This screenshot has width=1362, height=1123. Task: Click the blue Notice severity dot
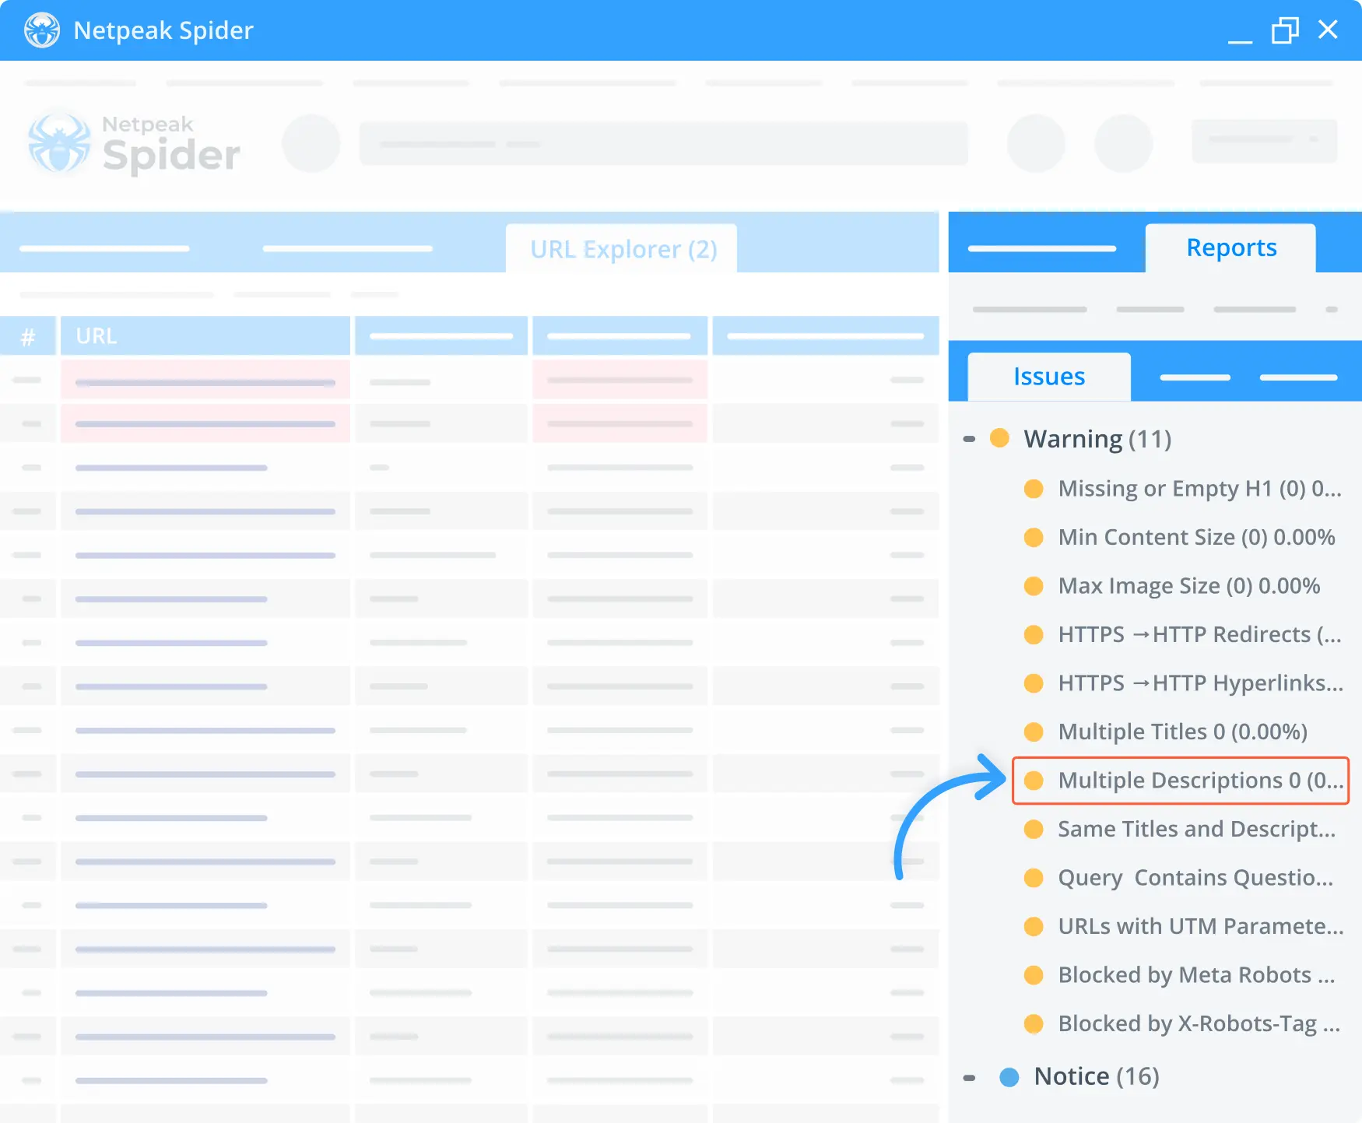tap(1009, 1077)
